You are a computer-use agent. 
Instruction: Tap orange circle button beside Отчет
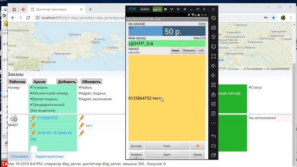click(x=198, y=146)
